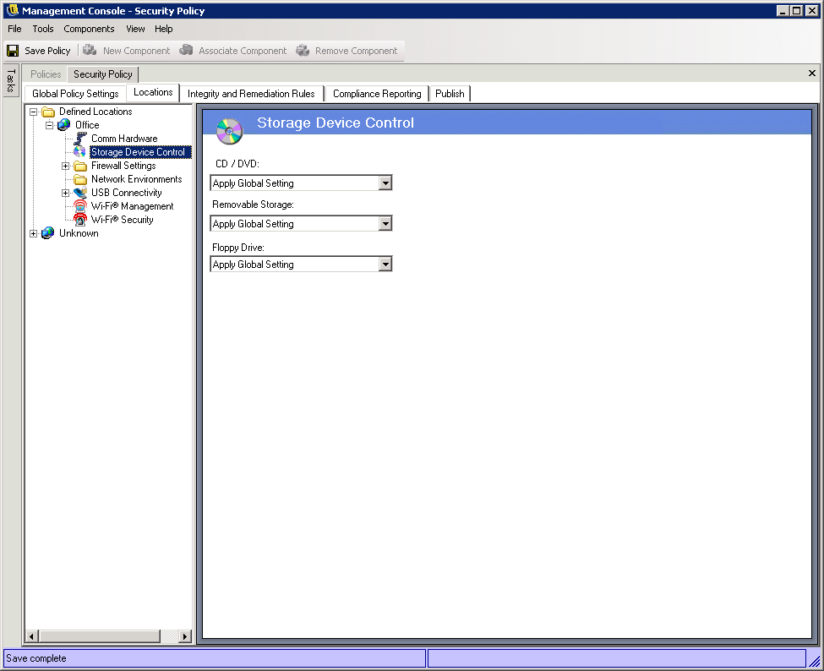Click the Save Policy button label
This screenshot has width=824, height=671.
click(47, 51)
